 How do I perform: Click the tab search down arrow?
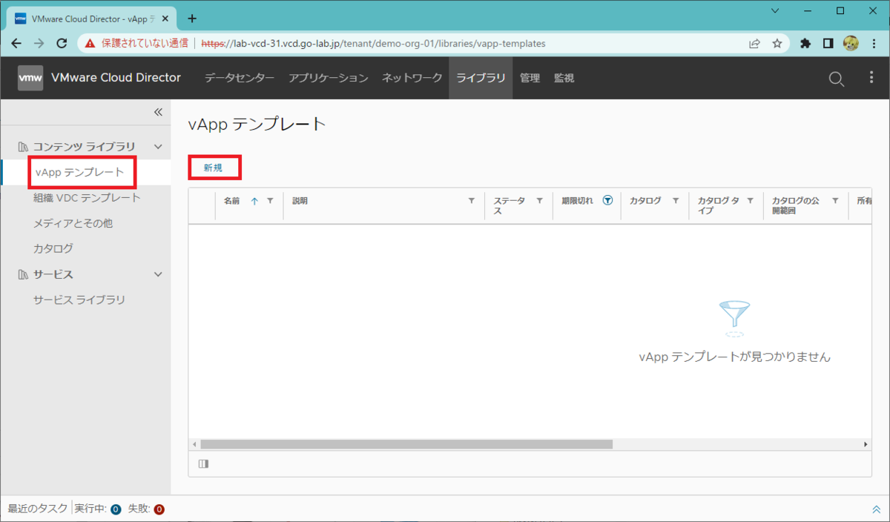pos(775,11)
